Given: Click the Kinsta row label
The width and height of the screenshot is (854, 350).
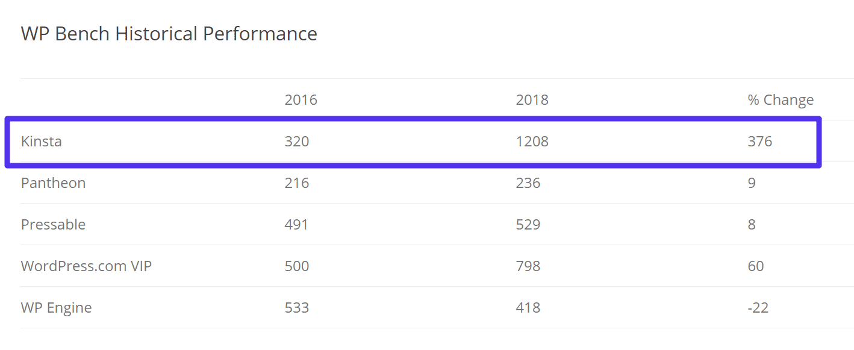Looking at the screenshot, I should click(42, 142).
